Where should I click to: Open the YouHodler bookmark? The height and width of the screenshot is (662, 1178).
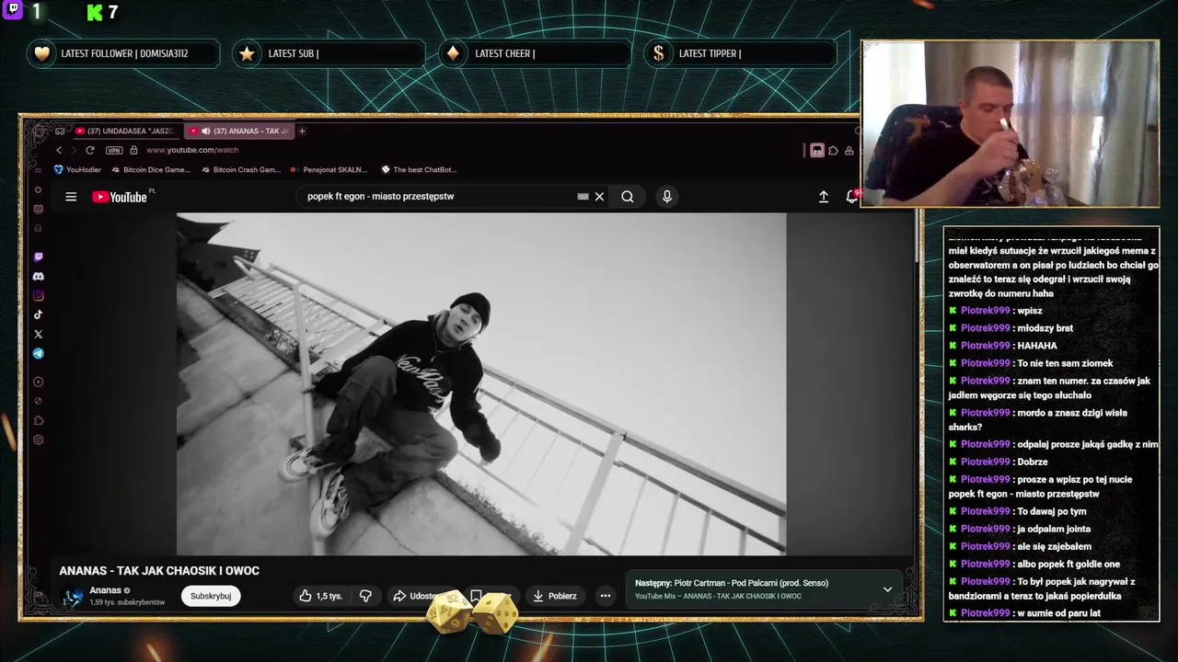click(x=77, y=169)
